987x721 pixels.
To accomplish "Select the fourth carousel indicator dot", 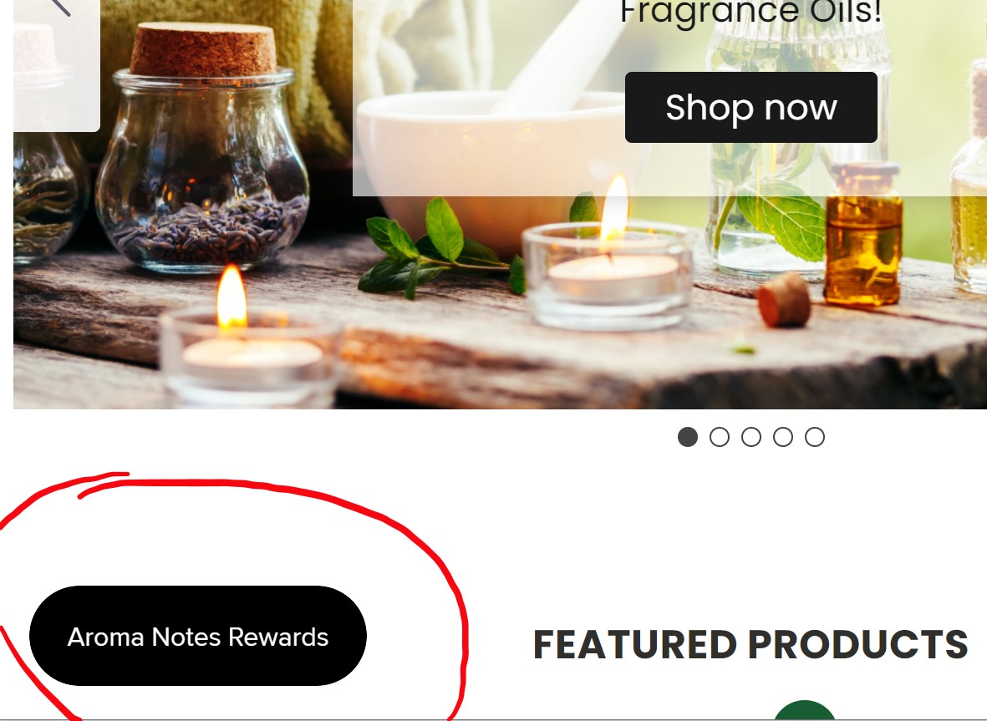I will [783, 437].
